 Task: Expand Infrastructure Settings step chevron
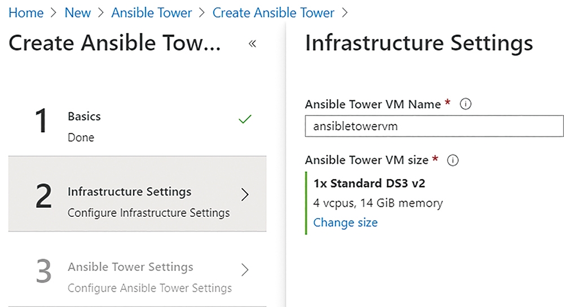coord(245,194)
